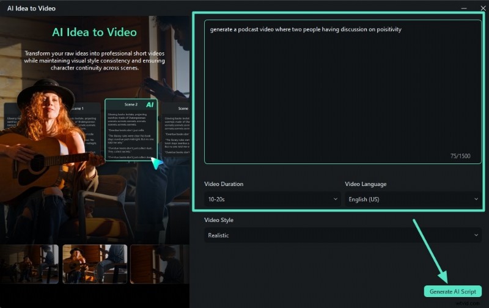The height and width of the screenshot is (308, 489).
Task: Select the middle guitarist preview thumbnail
Action: (x=94, y=263)
